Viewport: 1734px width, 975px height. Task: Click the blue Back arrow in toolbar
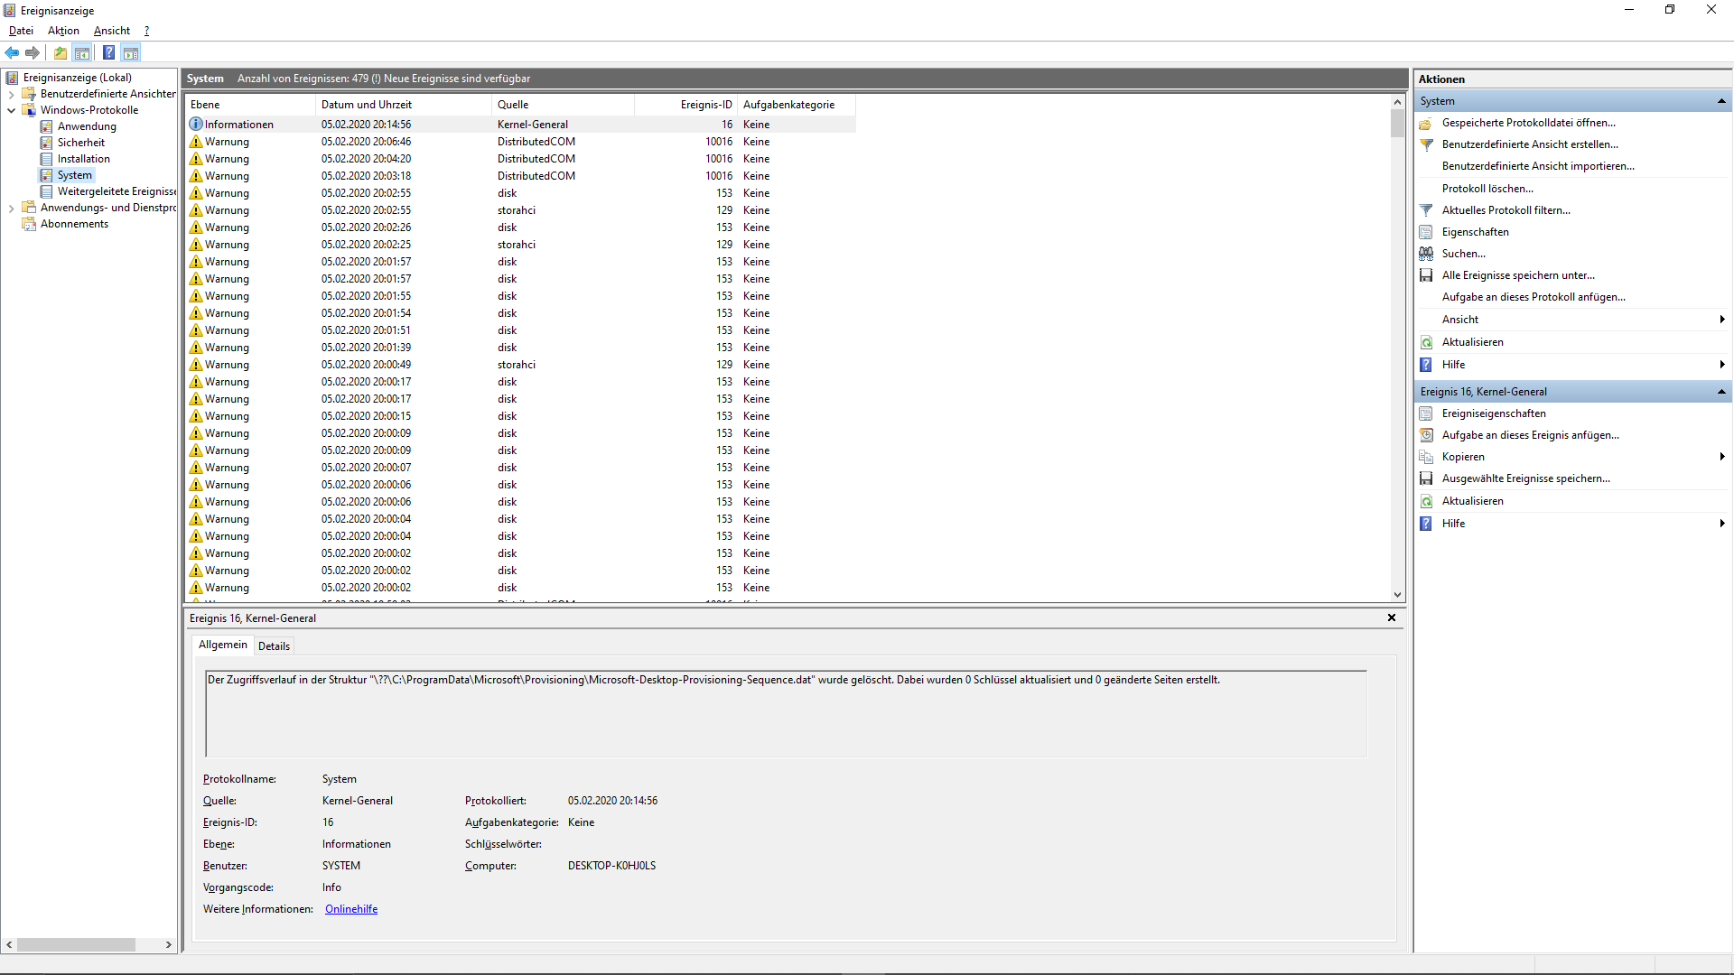click(x=12, y=52)
